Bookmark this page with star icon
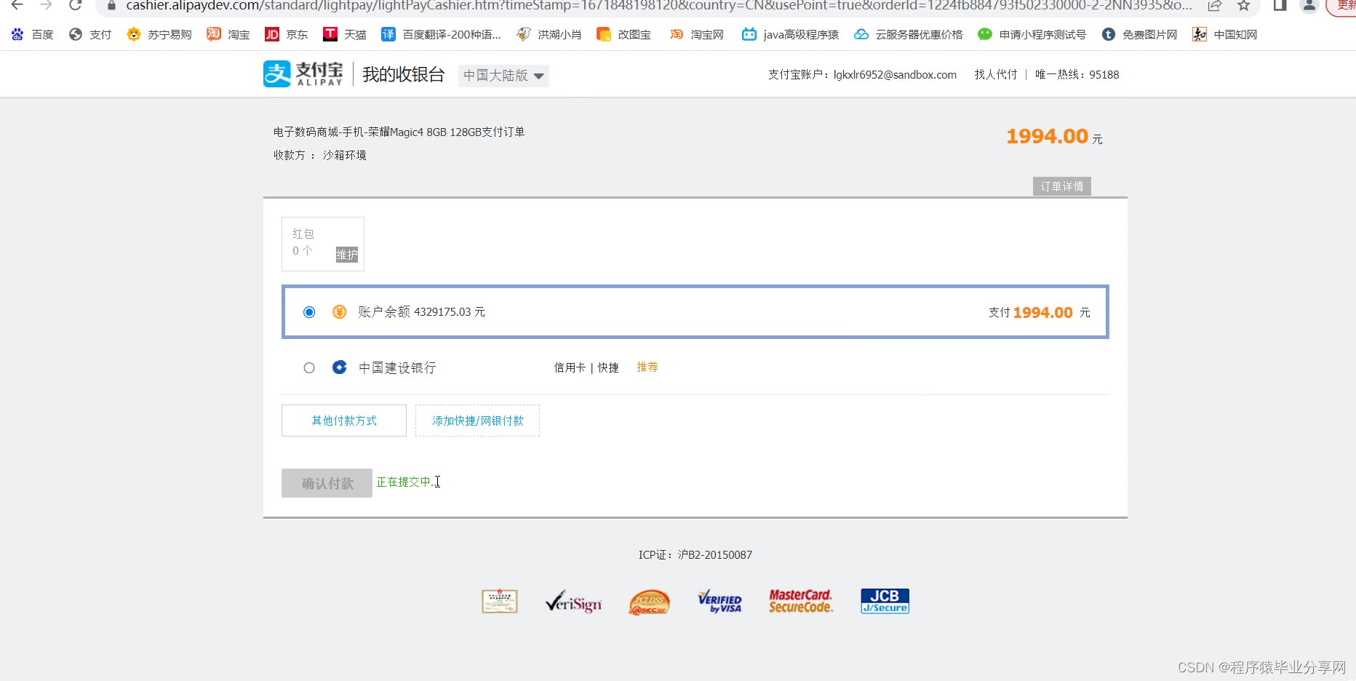This screenshot has width=1356, height=681. (1244, 5)
